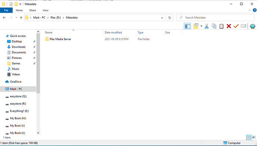Cut selection with the scissors icon

pos(206,26)
